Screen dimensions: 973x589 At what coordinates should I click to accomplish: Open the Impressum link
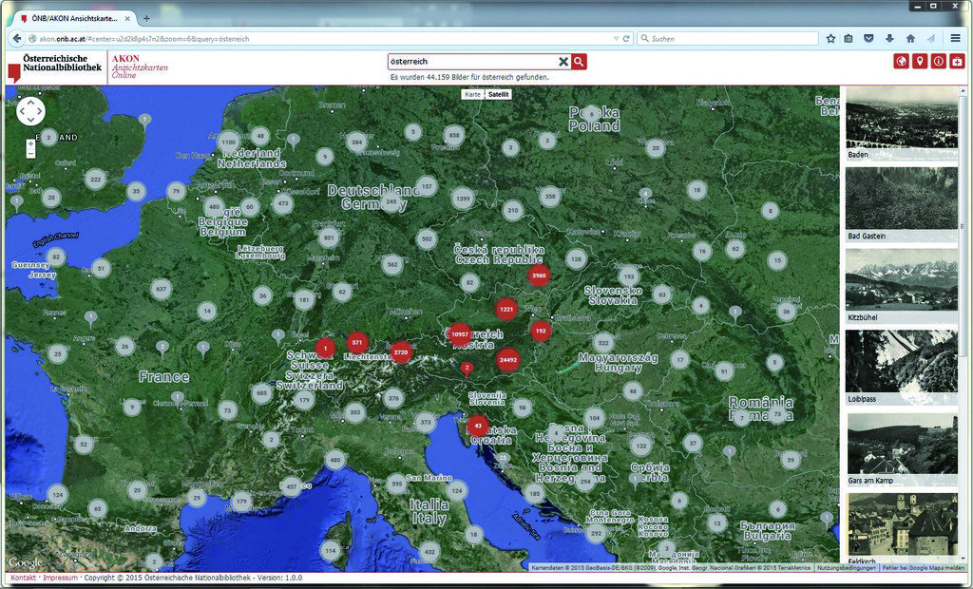pyautogui.click(x=60, y=578)
